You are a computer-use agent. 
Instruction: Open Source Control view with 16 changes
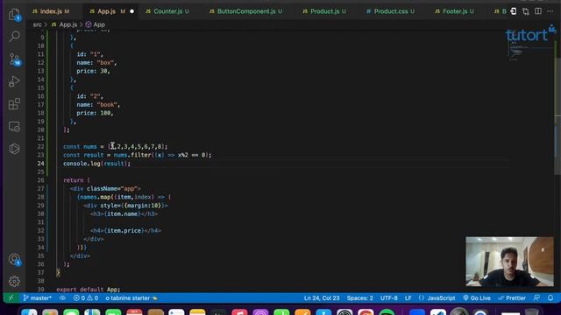15,59
